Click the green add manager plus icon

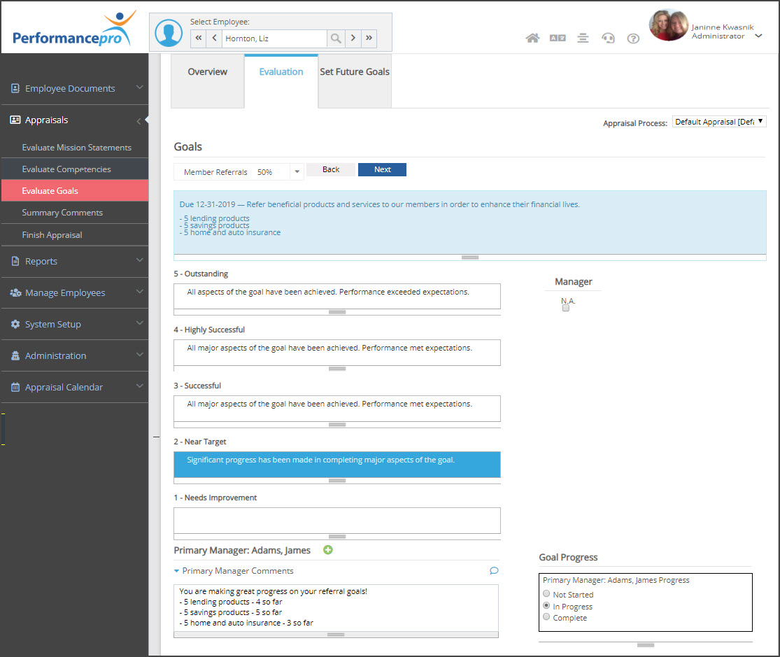click(x=328, y=550)
